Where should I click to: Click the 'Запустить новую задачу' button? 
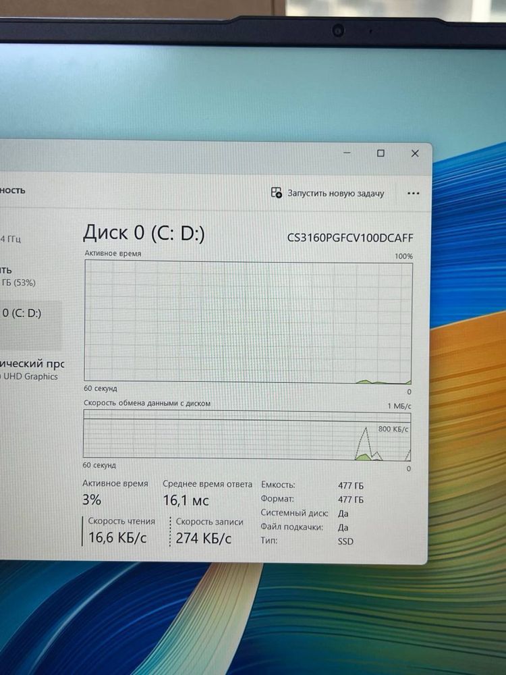[x=327, y=193]
